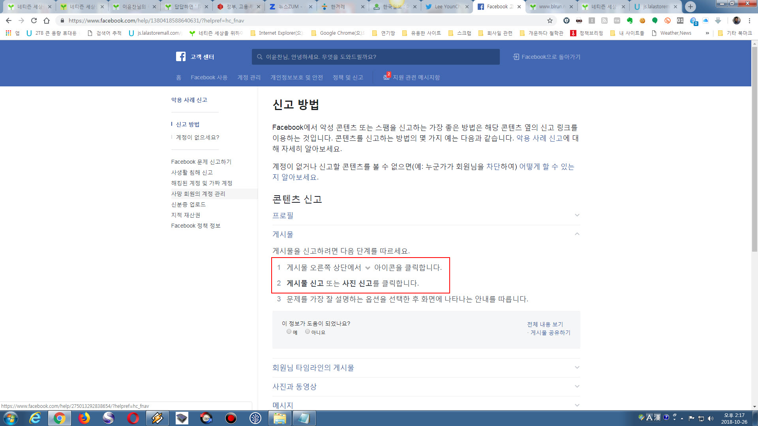Click the Facebook logo in help center header

tap(181, 56)
